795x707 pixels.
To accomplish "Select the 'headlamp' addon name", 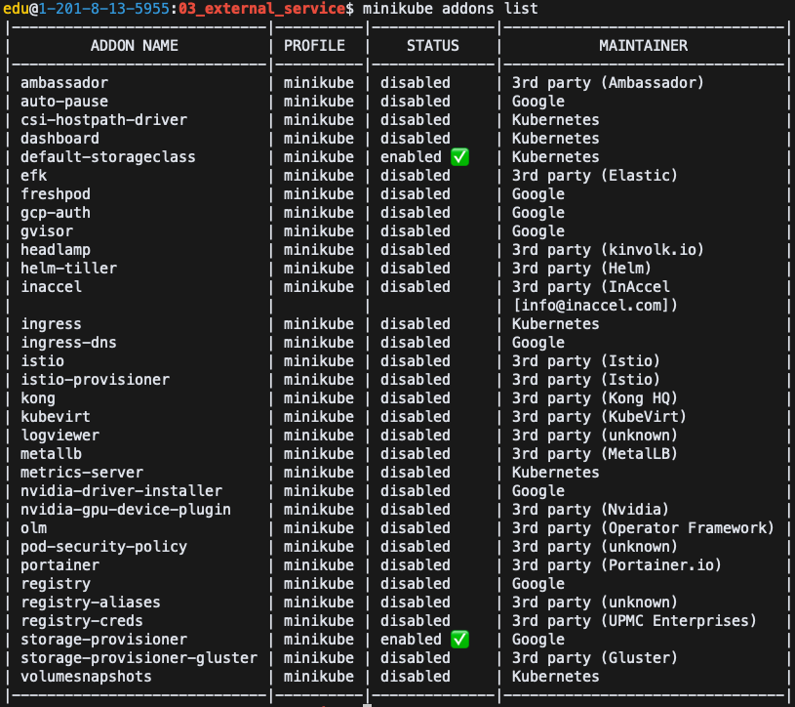I will pyautogui.click(x=56, y=250).
